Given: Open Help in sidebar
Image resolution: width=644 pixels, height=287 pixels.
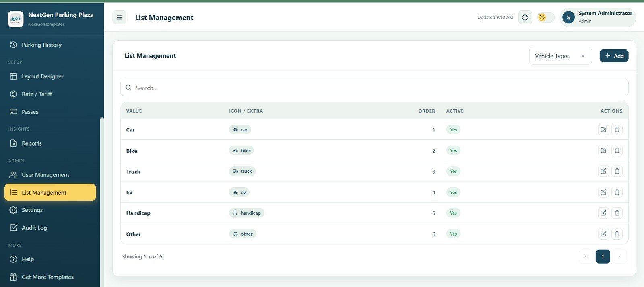Looking at the screenshot, I should [50, 259].
